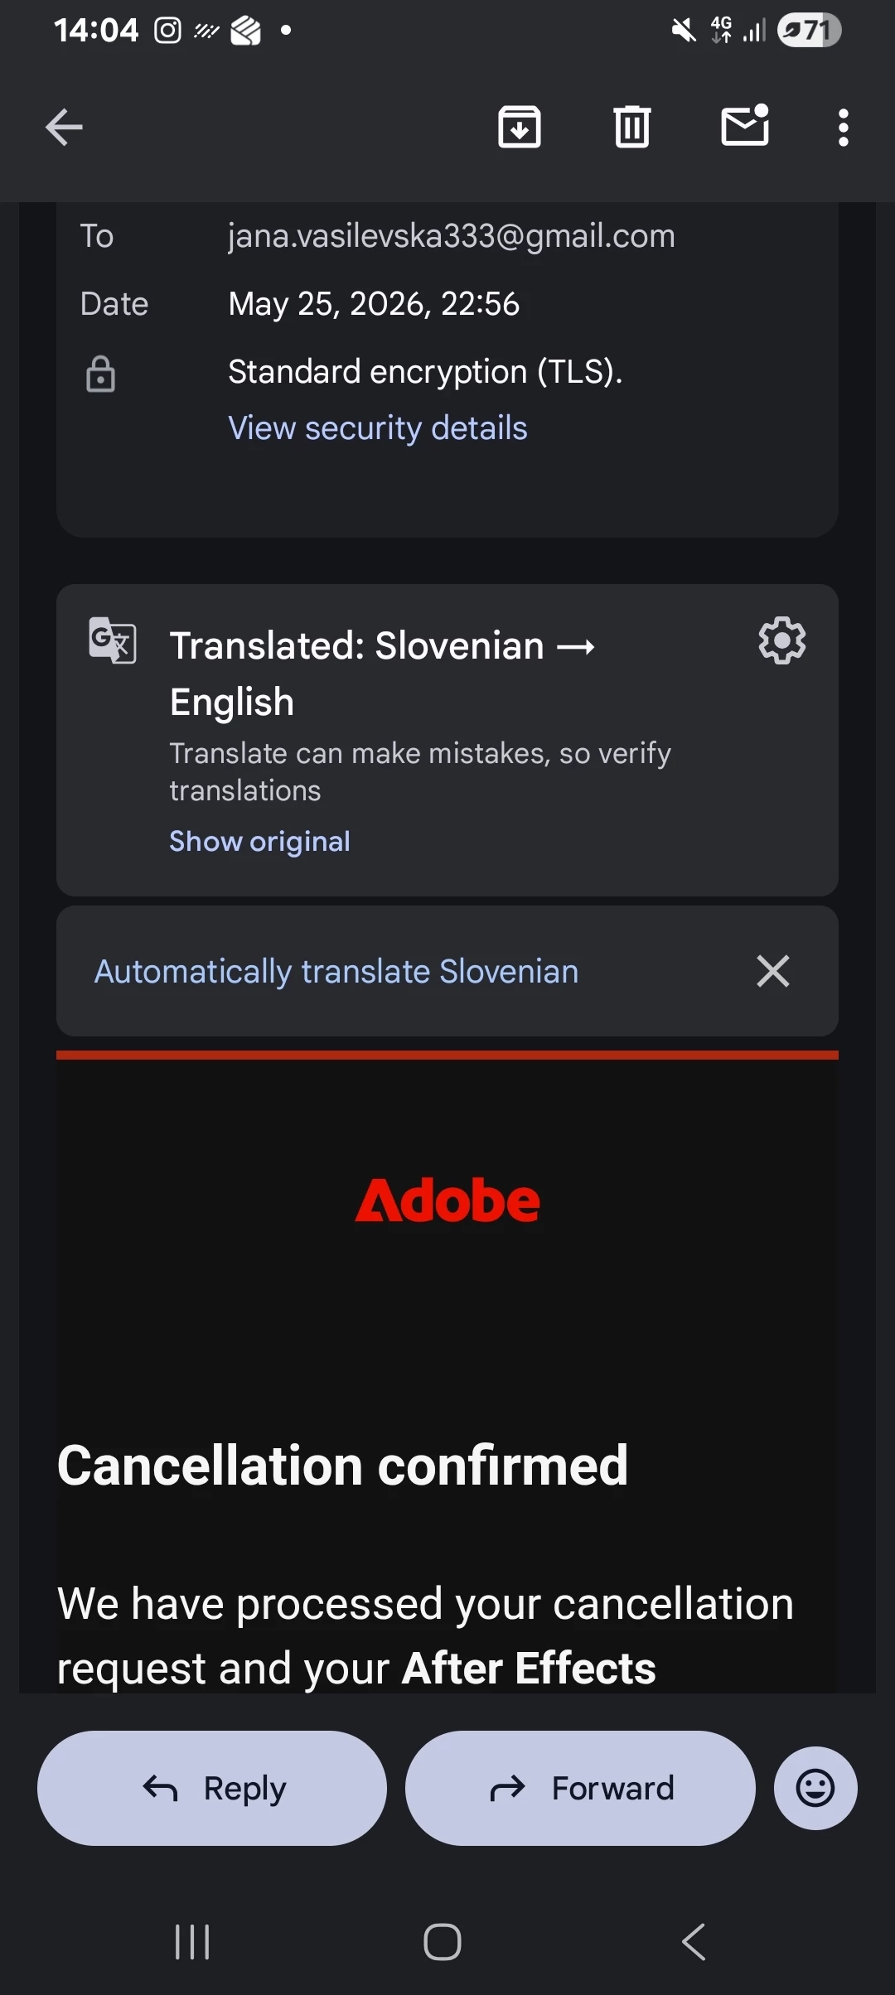This screenshot has width=895, height=1995.
Task: Open the three-dot overflow menu
Action: click(844, 128)
